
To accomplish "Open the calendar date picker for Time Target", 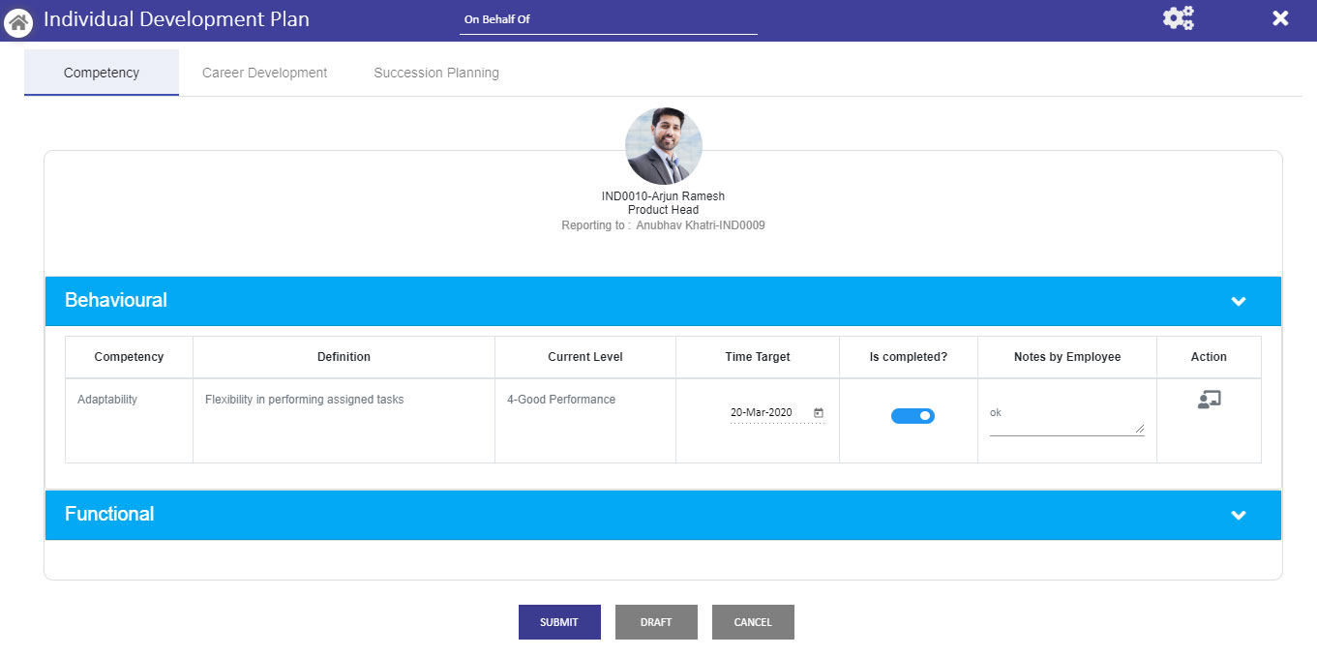I will coord(818,412).
